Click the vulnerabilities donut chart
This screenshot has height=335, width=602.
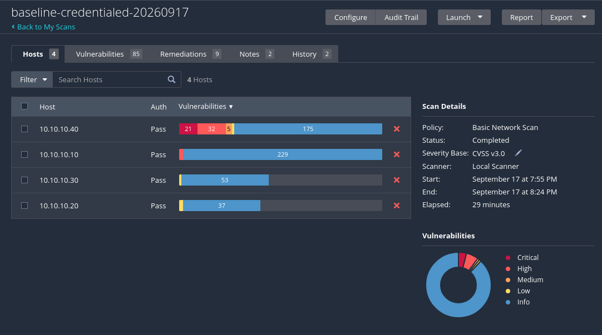pyautogui.click(x=458, y=285)
